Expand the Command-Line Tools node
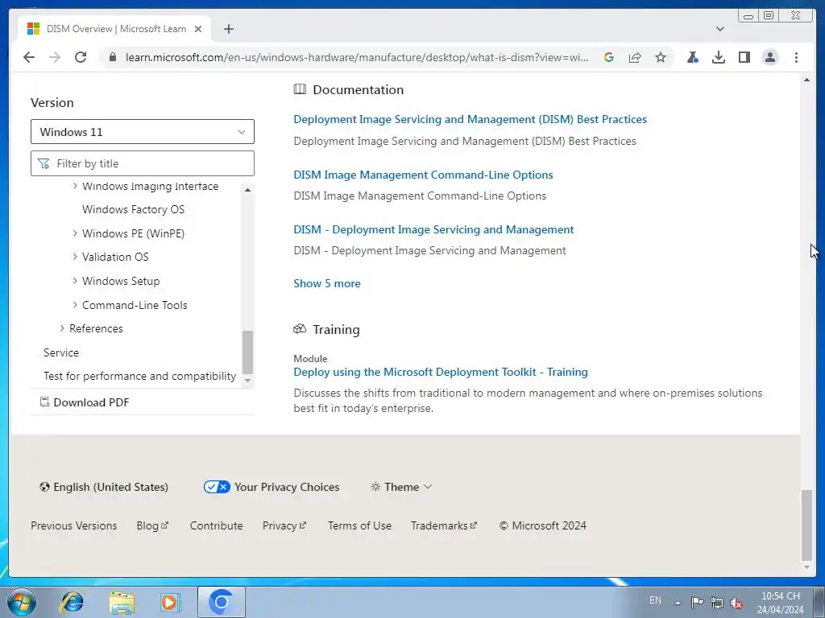Screen dimensions: 825x618 75,305
